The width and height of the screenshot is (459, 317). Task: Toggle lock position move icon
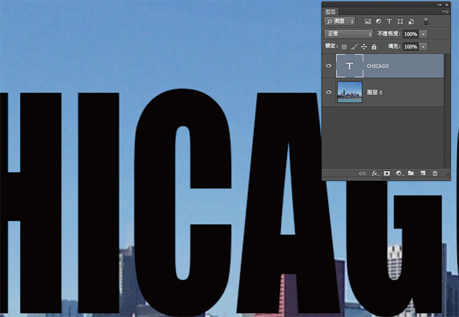coord(364,47)
